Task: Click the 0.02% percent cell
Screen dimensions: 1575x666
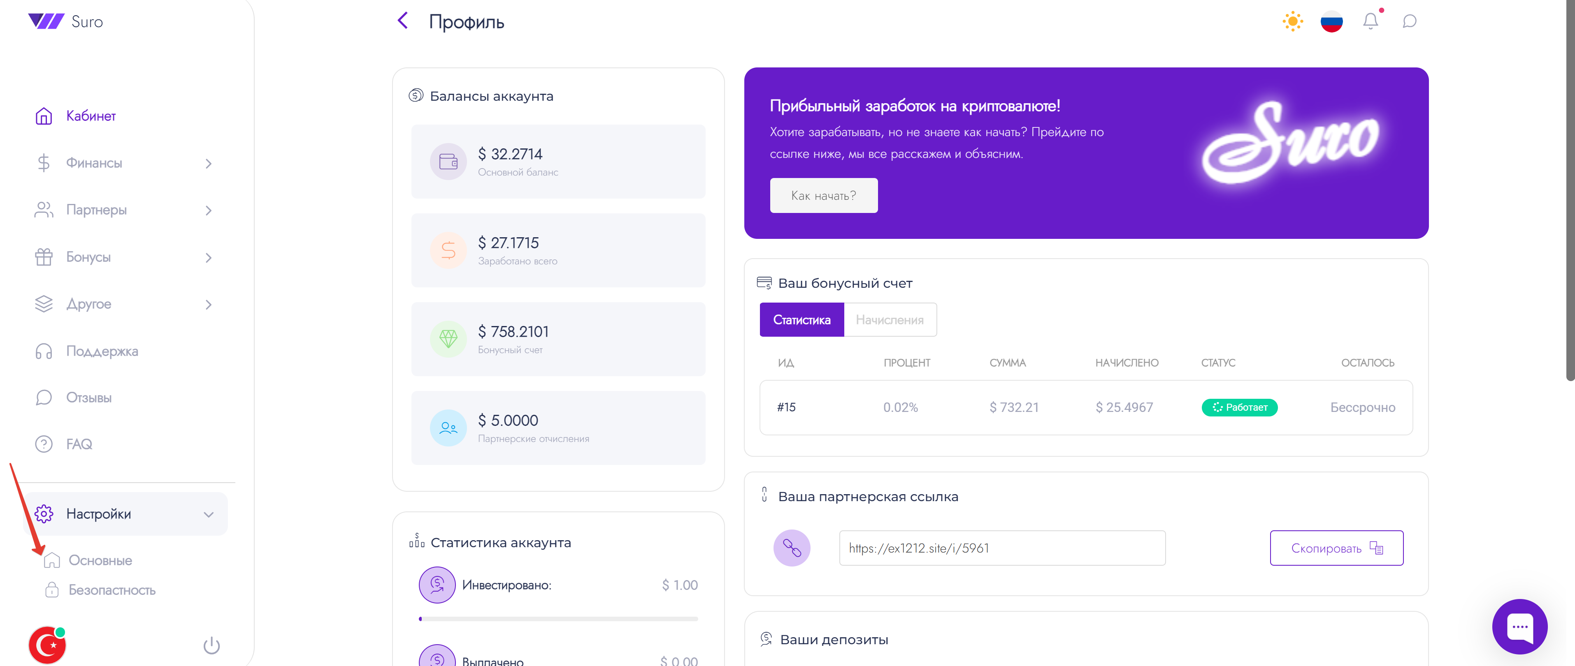Action: pos(901,407)
